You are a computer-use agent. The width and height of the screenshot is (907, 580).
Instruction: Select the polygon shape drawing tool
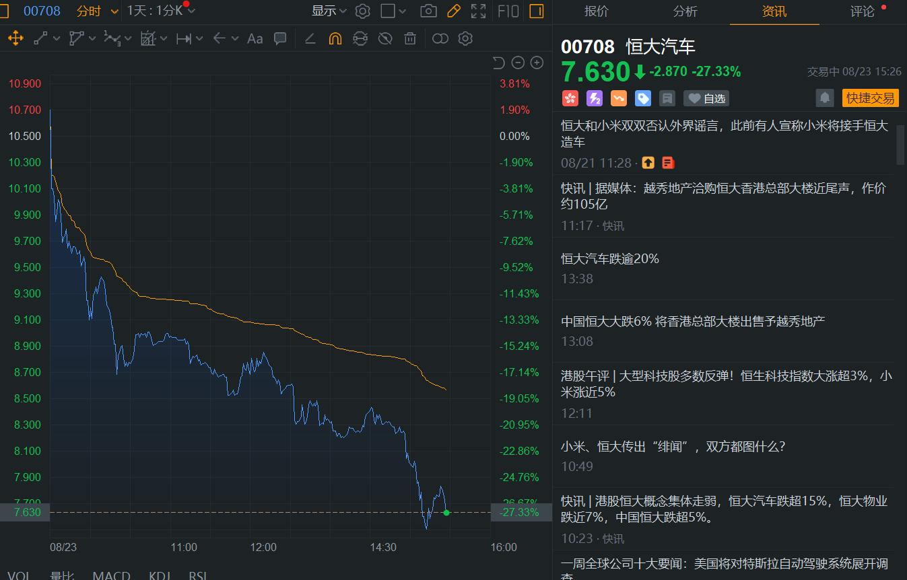tap(76, 38)
